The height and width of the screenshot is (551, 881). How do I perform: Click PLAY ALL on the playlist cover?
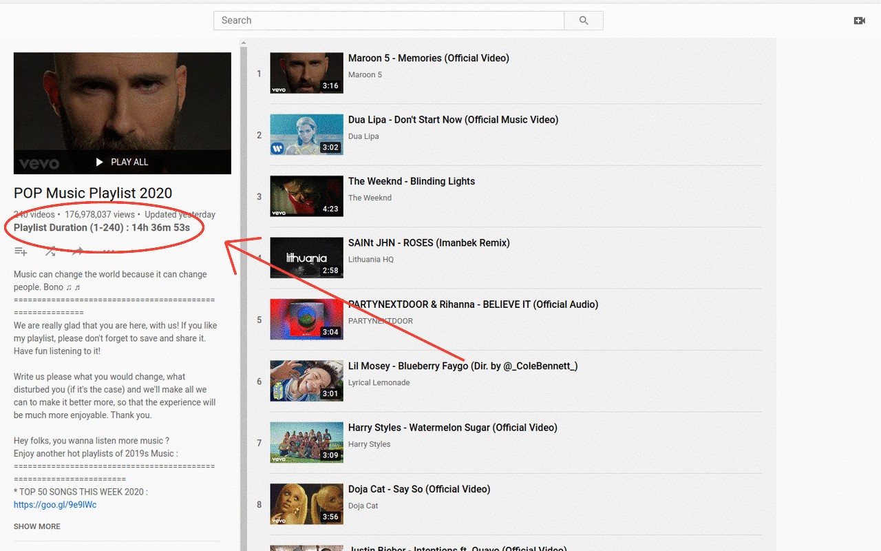[x=122, y=162]
